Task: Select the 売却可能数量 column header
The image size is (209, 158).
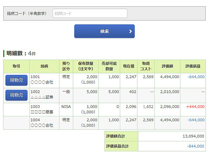Action: point(109,66)
